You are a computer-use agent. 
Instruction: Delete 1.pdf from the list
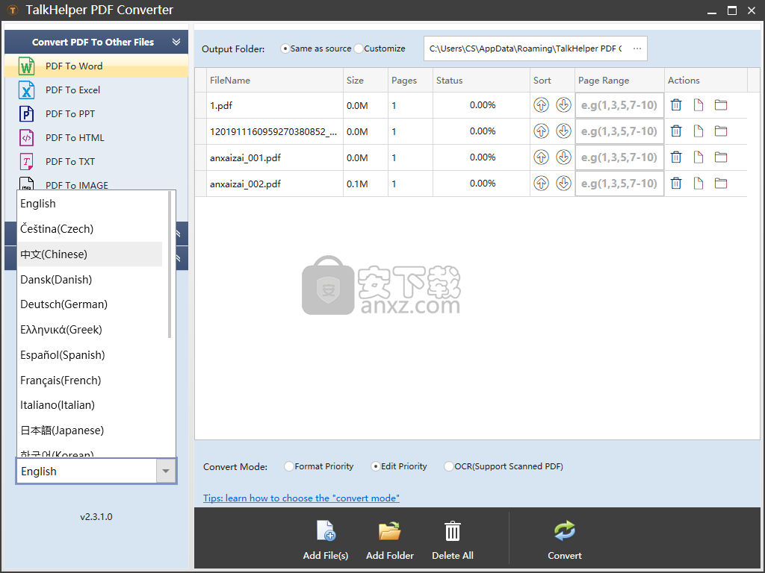point(675,104)
